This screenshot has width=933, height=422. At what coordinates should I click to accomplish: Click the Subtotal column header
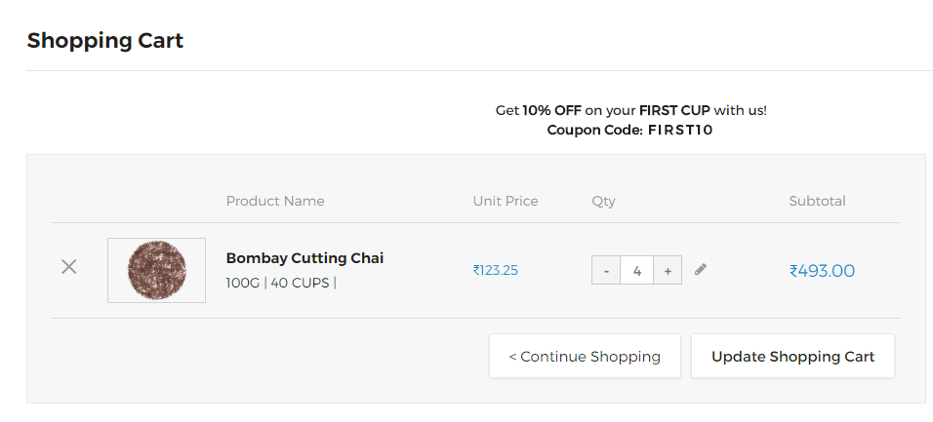point(818,201)
